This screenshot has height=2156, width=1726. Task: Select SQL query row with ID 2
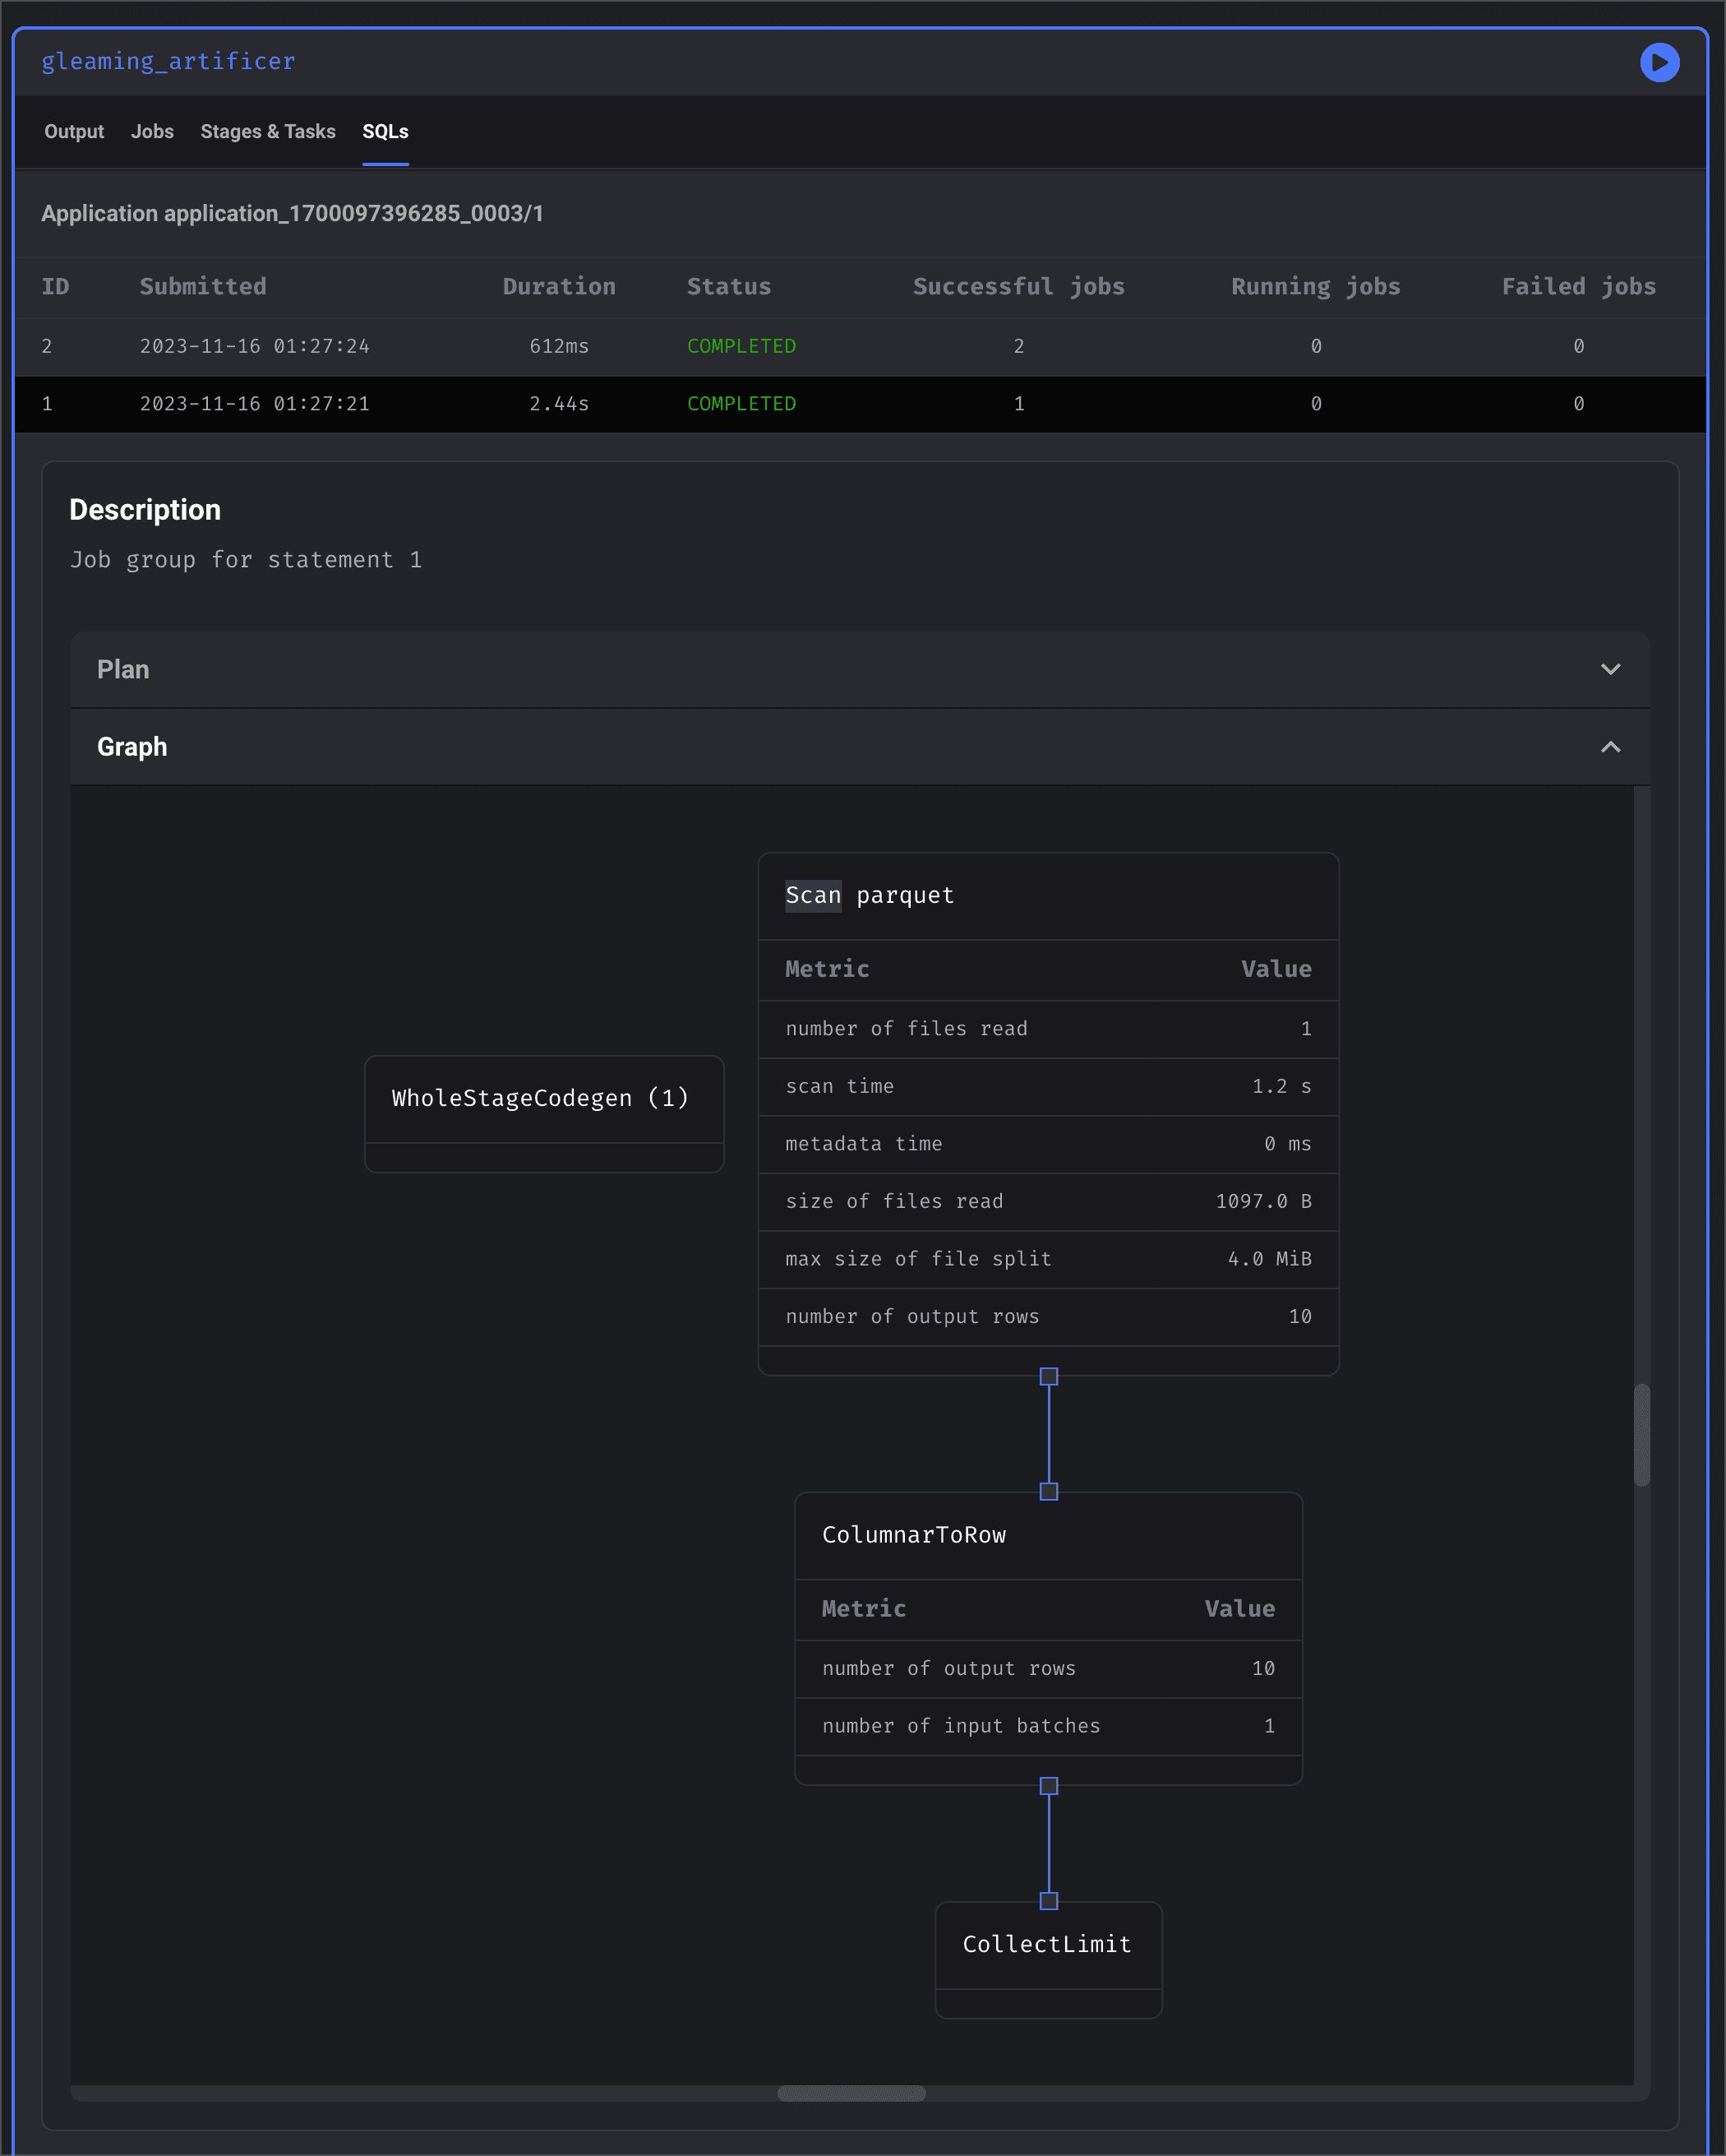860,346
